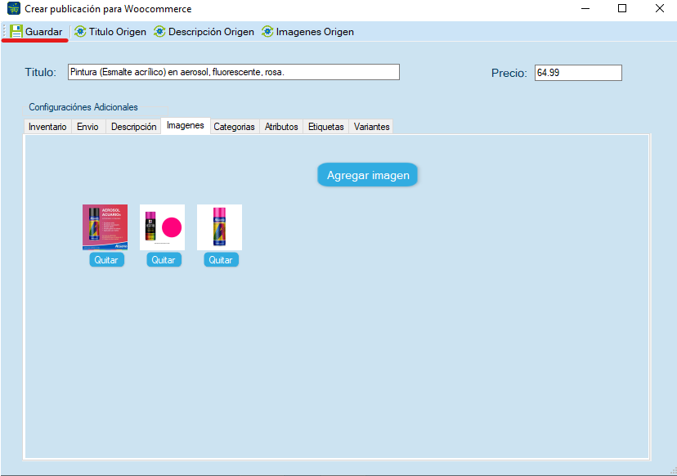Screen dimensions: 677x476
Task: Switch to the Variantes tab
Action: 371,127
